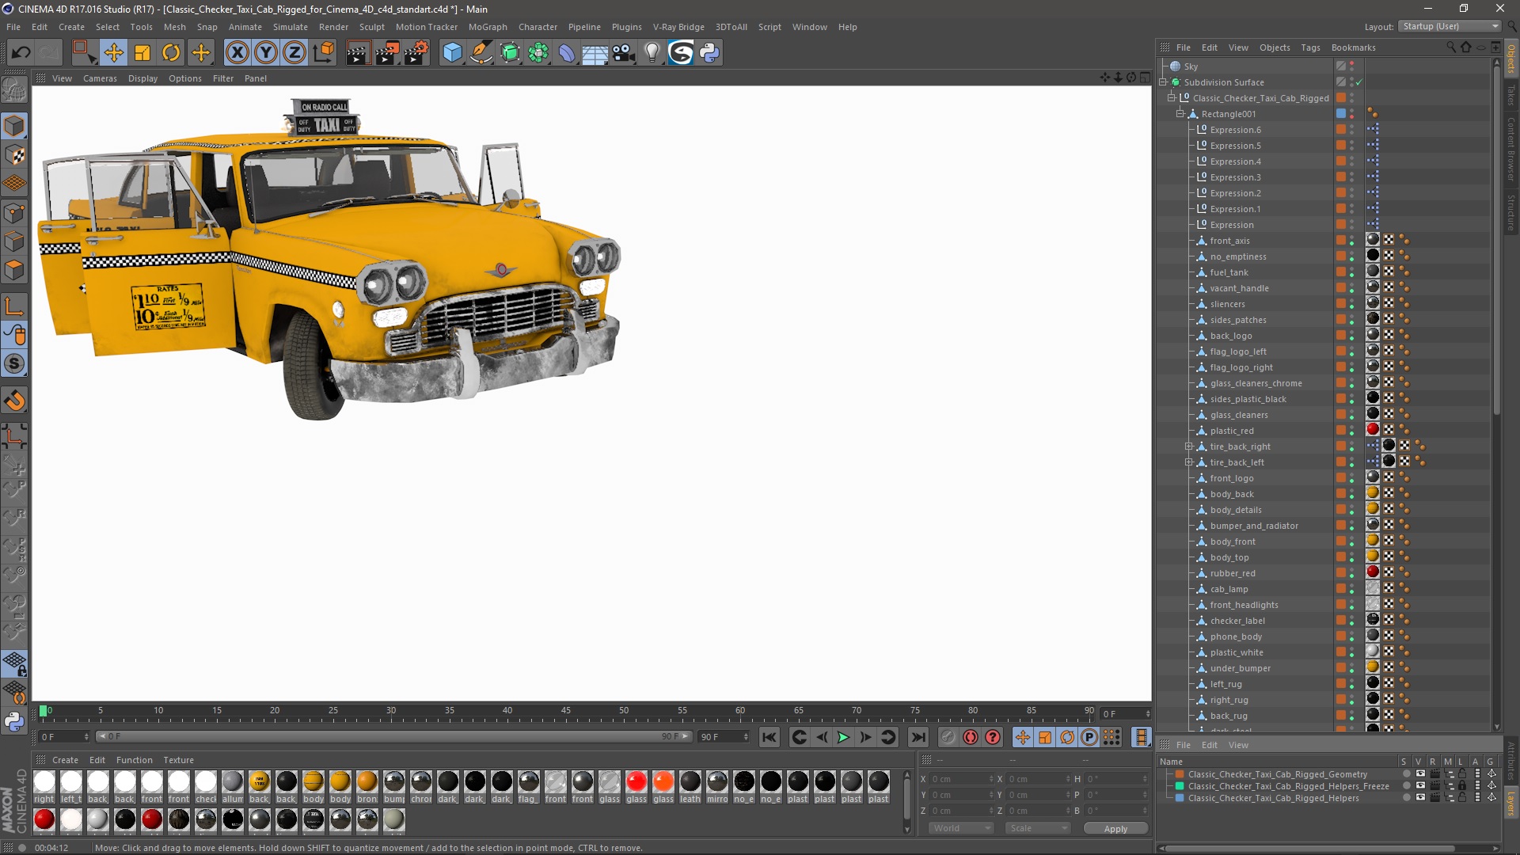Screen dimensions: 1520x855
Task: Open the Layout dropdown Startup (User)
Action: (x=1450, y=26)
